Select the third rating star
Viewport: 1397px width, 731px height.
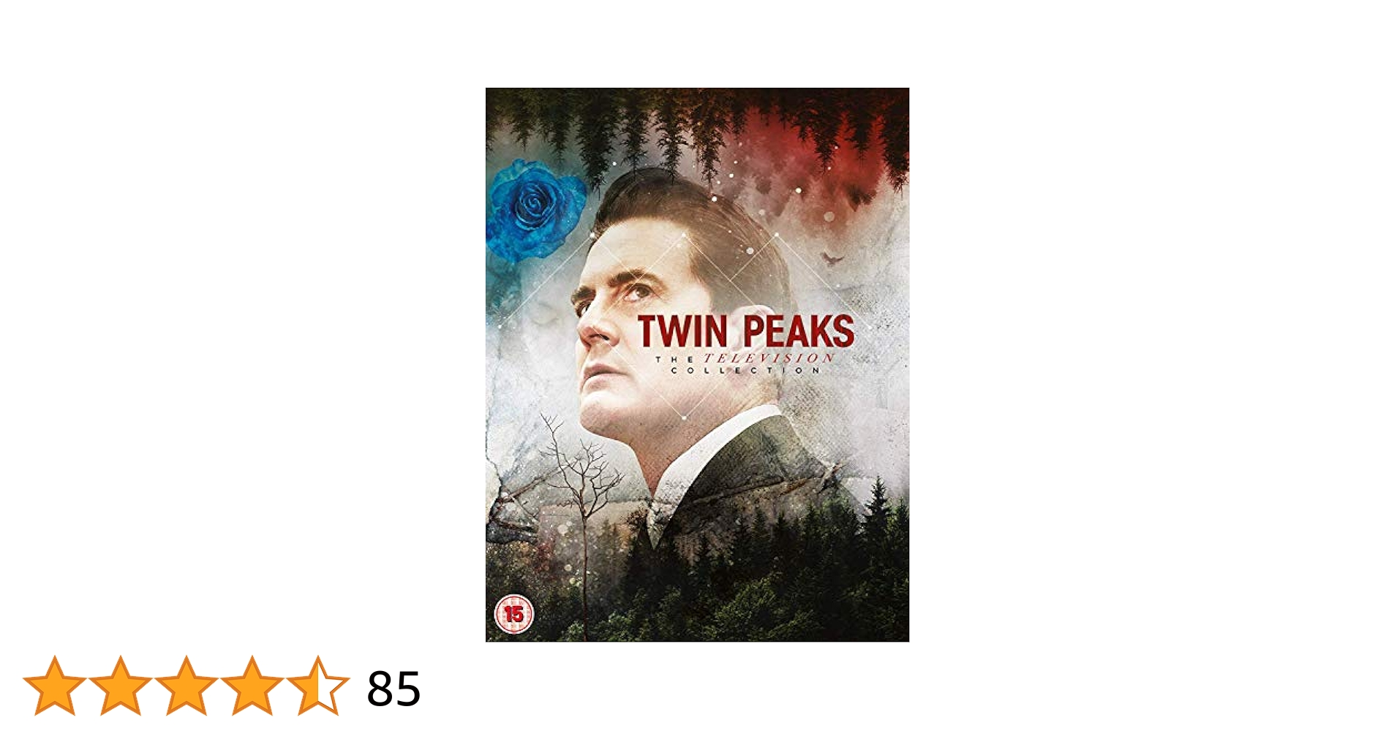click(187, 686)
